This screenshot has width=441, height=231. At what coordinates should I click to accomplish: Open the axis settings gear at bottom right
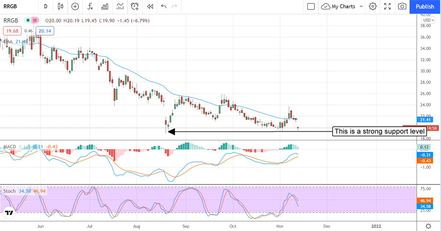(x=428, y=225)
